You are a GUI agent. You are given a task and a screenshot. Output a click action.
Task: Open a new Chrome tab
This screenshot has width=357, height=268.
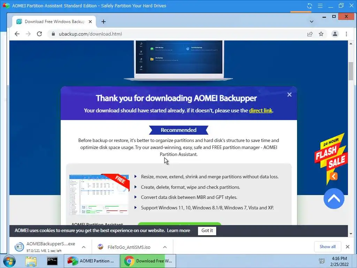(103, 22)
